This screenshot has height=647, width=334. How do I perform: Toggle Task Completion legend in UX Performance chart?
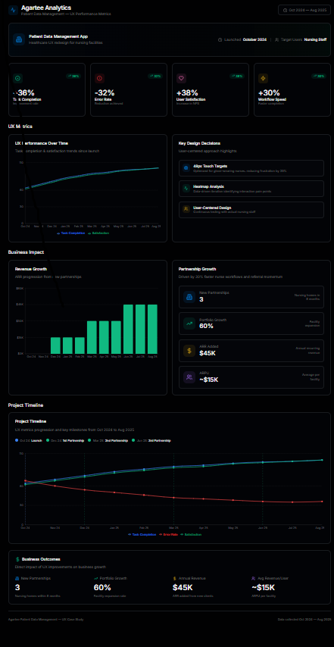click(x=71, y=233)
